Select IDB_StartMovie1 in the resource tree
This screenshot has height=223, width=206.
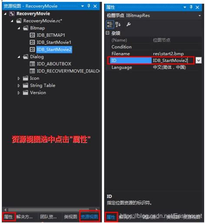click(x=54, y=42)
